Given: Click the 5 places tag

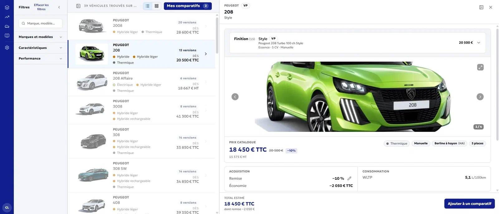Looking at the screenshot, I should coord(477,144).
